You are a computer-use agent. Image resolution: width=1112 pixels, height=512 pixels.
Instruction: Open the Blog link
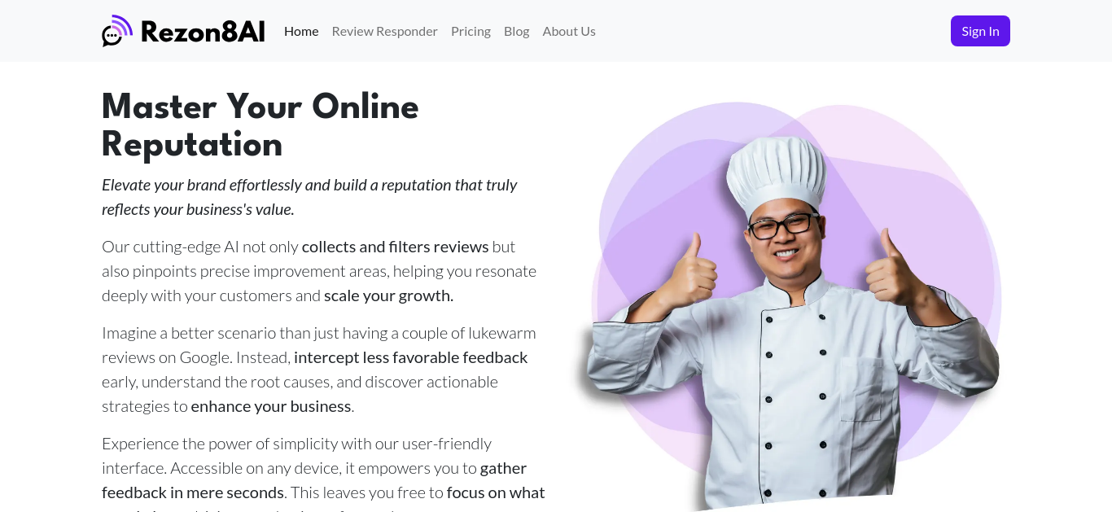(516, 31)
